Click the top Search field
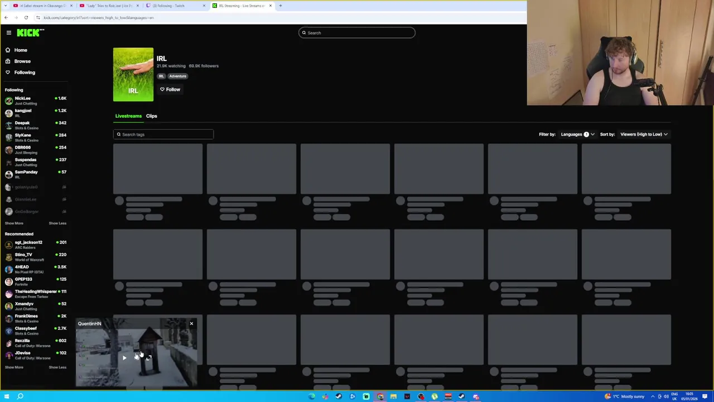This screenshot has height=402, width=714. (357, 33)
